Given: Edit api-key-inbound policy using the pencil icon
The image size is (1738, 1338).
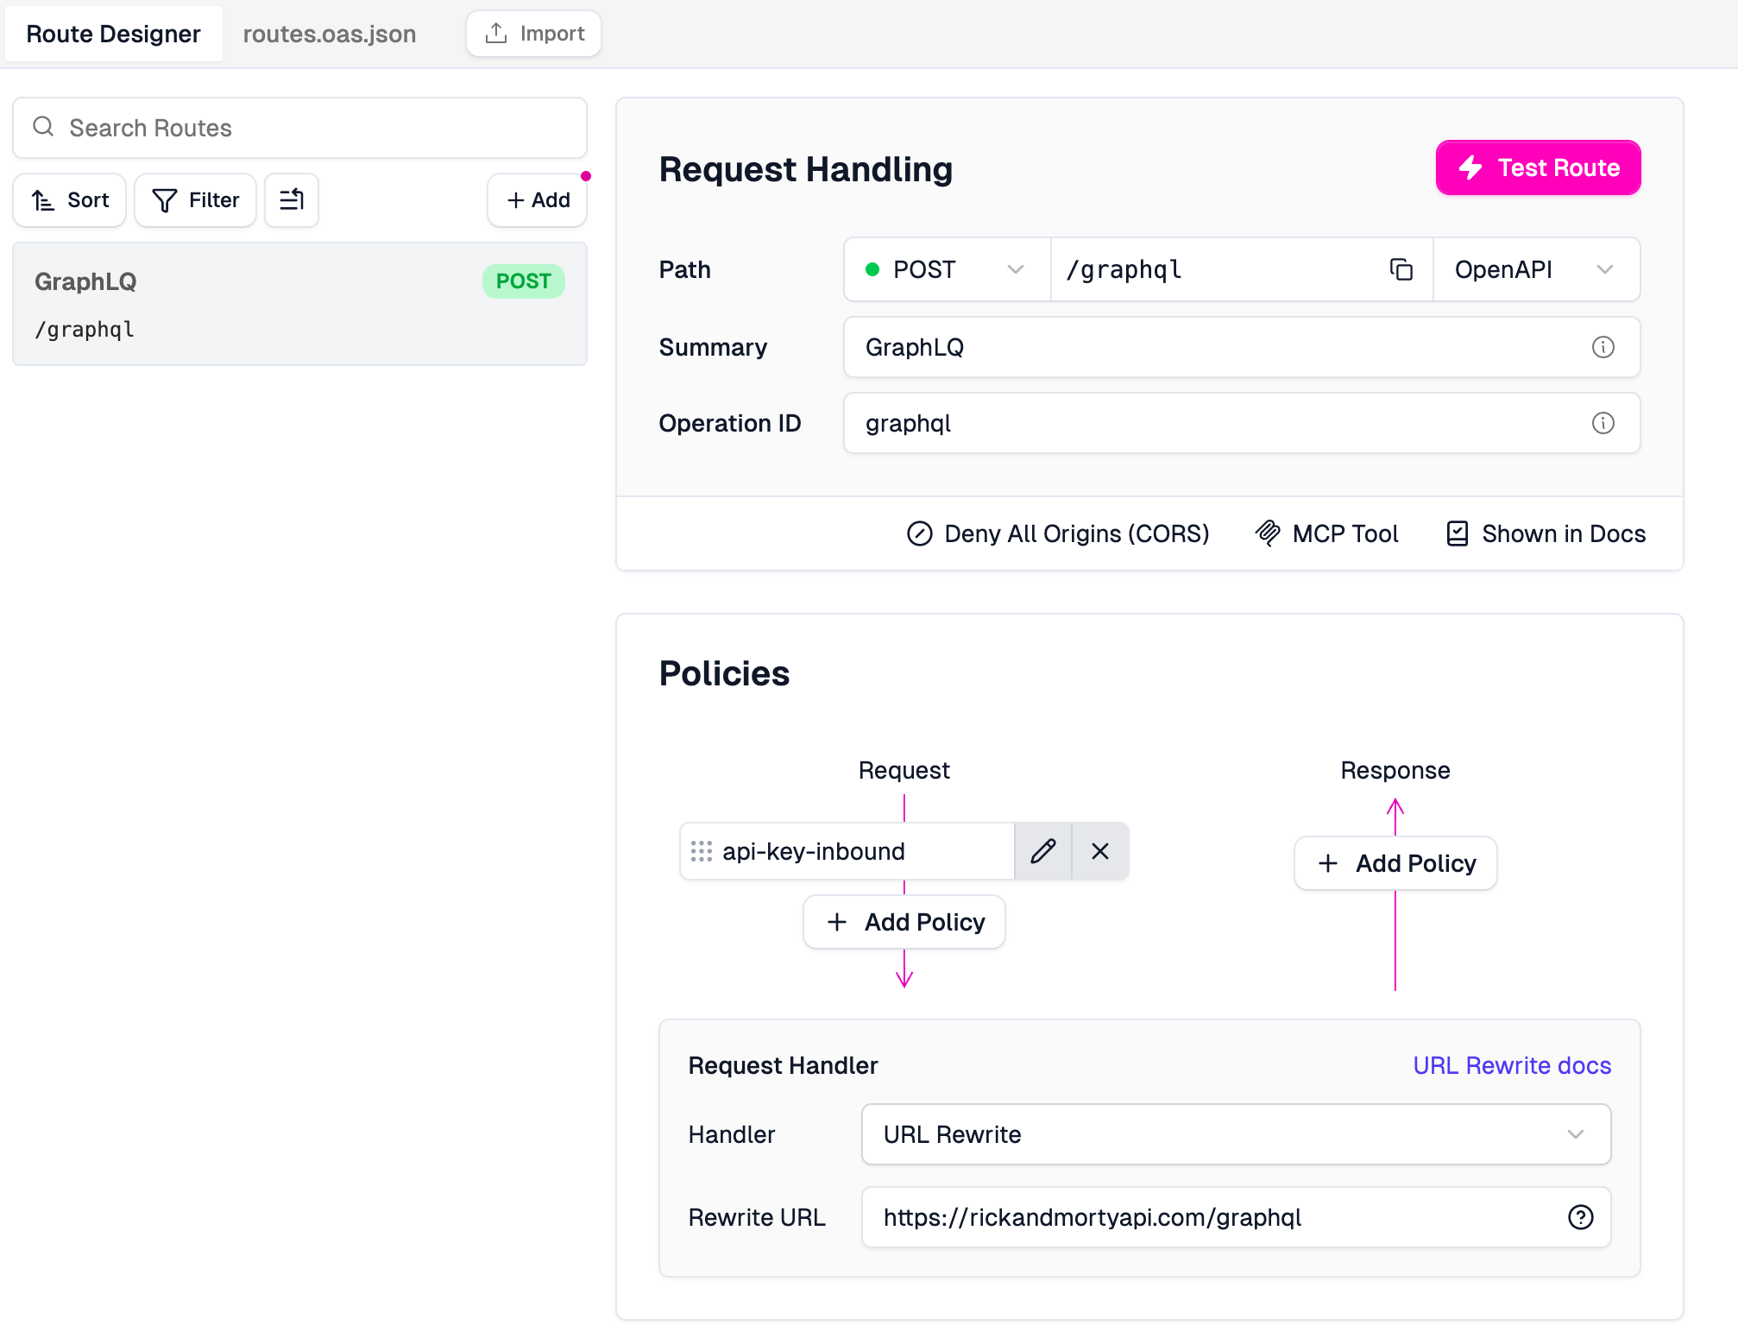Looking at the screenshot, I should (x=1043, y=851).
